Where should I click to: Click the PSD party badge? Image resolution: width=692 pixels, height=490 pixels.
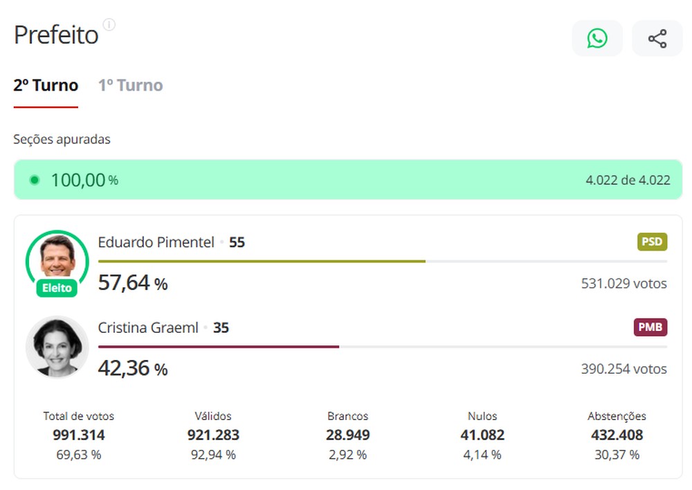[652, 242]
